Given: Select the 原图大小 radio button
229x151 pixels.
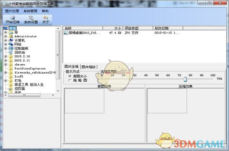Looking at the screenshot, I should pos(70,76).
